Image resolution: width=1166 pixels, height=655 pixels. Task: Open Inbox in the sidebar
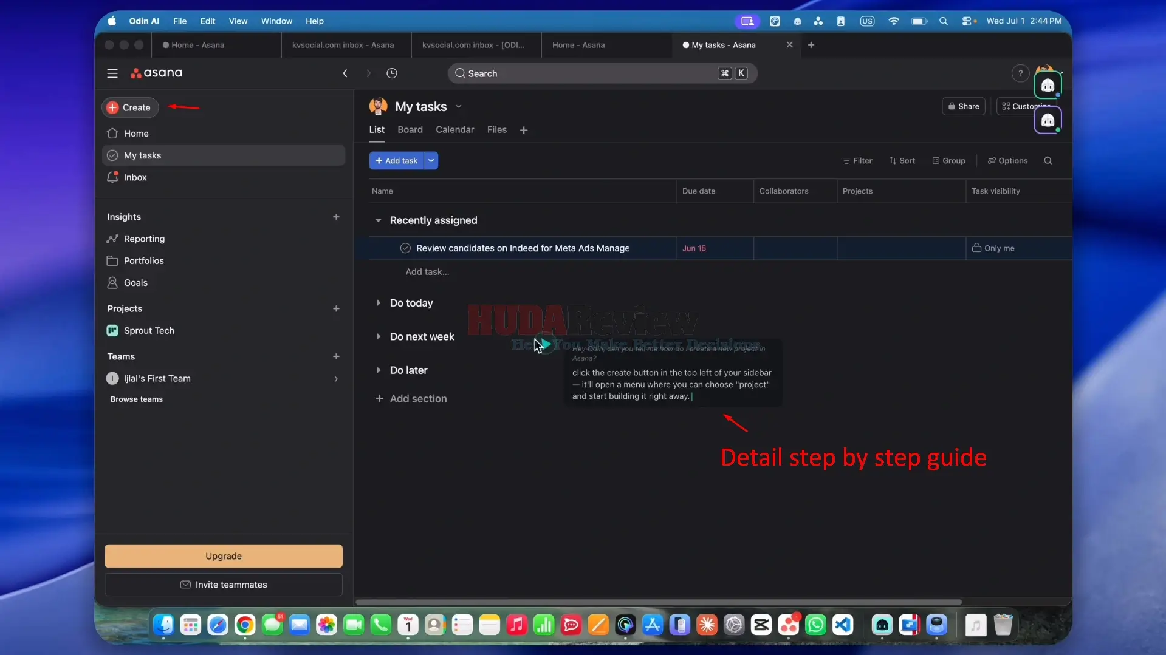pyautogui.click(x=224, y=177)
